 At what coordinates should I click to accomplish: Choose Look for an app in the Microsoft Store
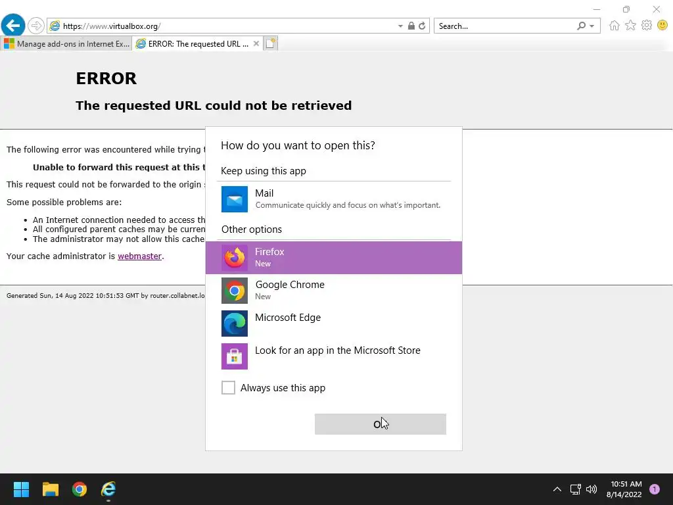[x=334, y=356]
